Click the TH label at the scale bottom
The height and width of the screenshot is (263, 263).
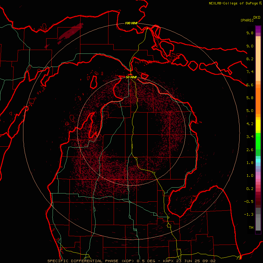tap(251, 228)
